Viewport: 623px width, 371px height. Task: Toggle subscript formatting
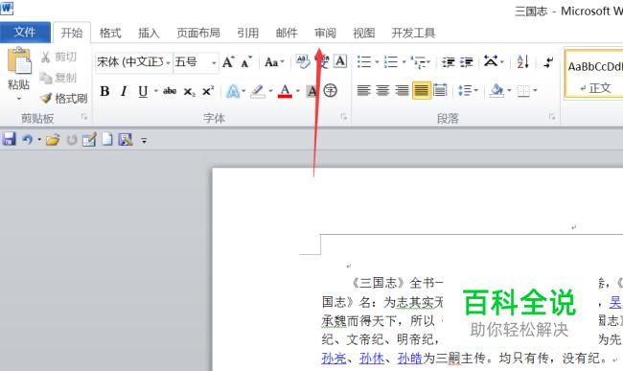click(x=189, y=92)
